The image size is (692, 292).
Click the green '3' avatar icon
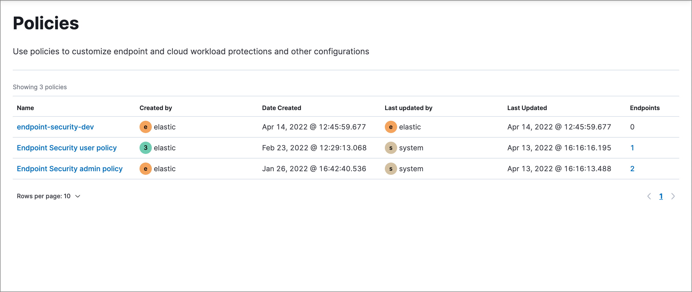(x=145, y=148)
